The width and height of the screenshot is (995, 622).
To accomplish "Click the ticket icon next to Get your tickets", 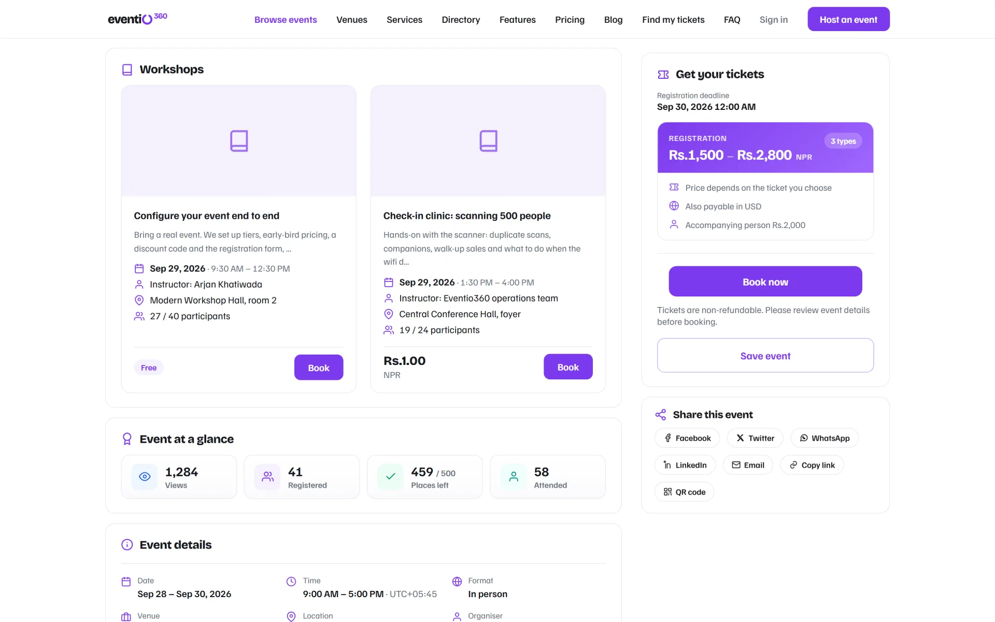I will point(663,74).
